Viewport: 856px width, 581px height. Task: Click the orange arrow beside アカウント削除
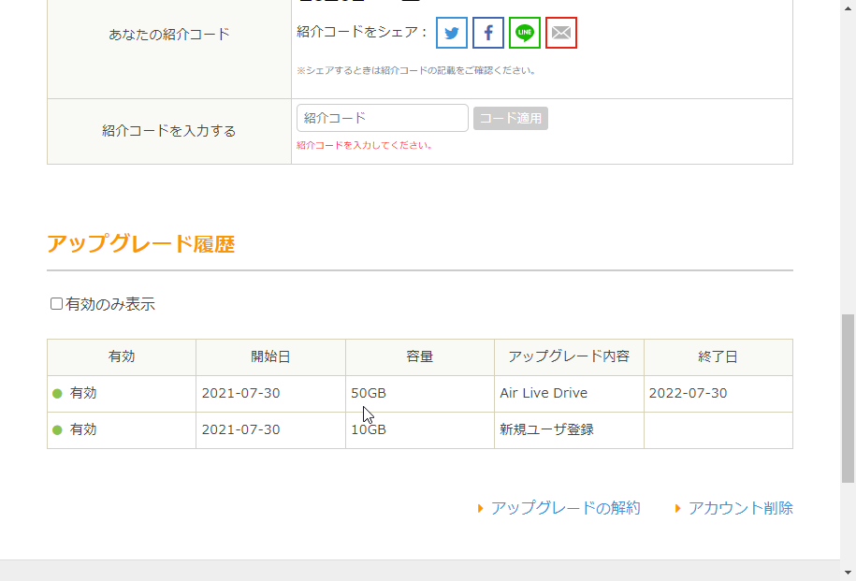pos(678,508)
